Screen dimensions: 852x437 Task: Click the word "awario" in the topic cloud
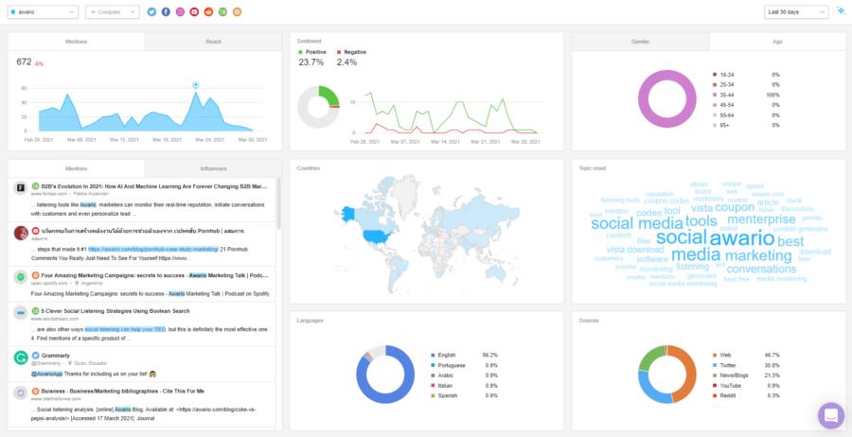(741, 237)
